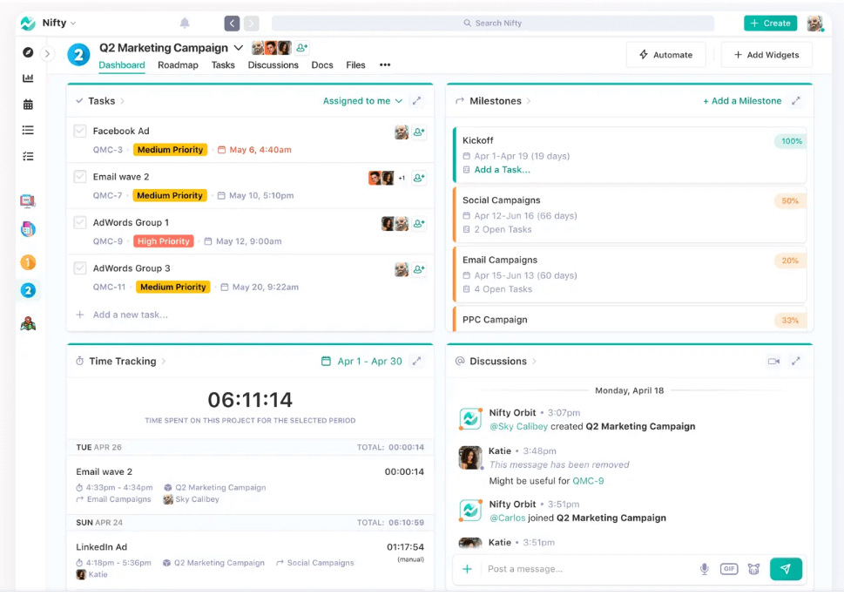This screenshot has height=596, width=844.
Task: Expand the left sidebar with the chevron
Action: pyautogui.click(x=47, y=53)
